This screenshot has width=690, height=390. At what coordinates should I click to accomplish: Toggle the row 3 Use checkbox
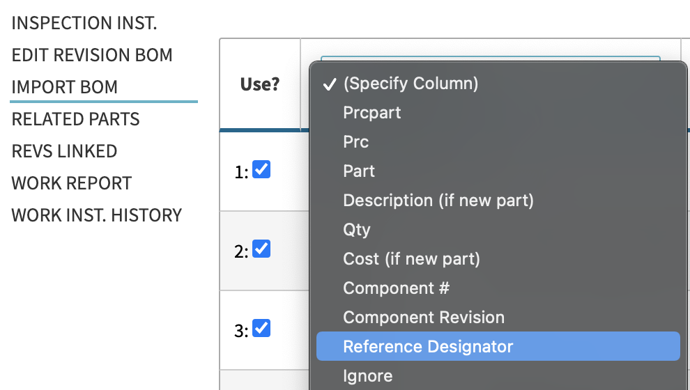pyautogui.click(x=261, y=328)
